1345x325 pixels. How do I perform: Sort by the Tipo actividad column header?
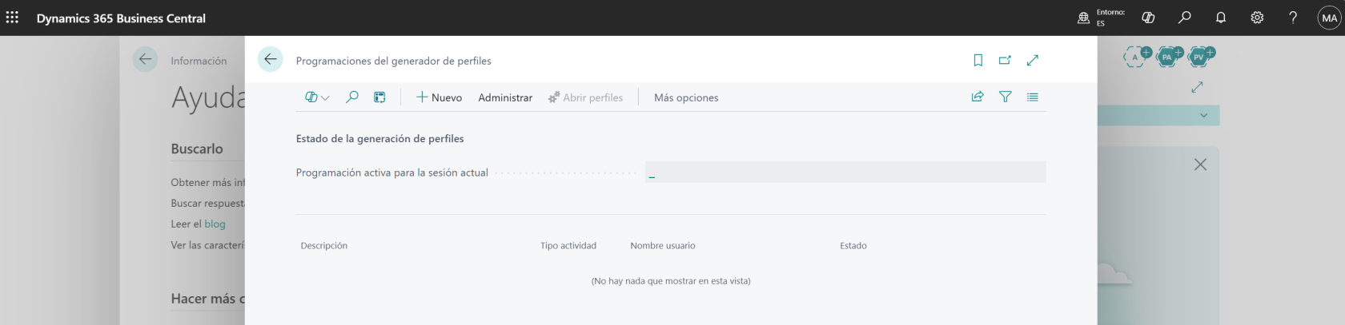point(568,246)
